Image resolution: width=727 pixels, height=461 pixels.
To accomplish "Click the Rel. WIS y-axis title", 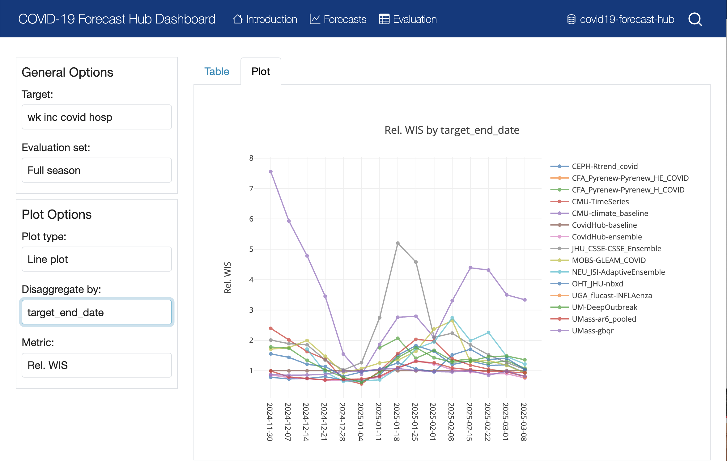I will [x=227, y=277].
